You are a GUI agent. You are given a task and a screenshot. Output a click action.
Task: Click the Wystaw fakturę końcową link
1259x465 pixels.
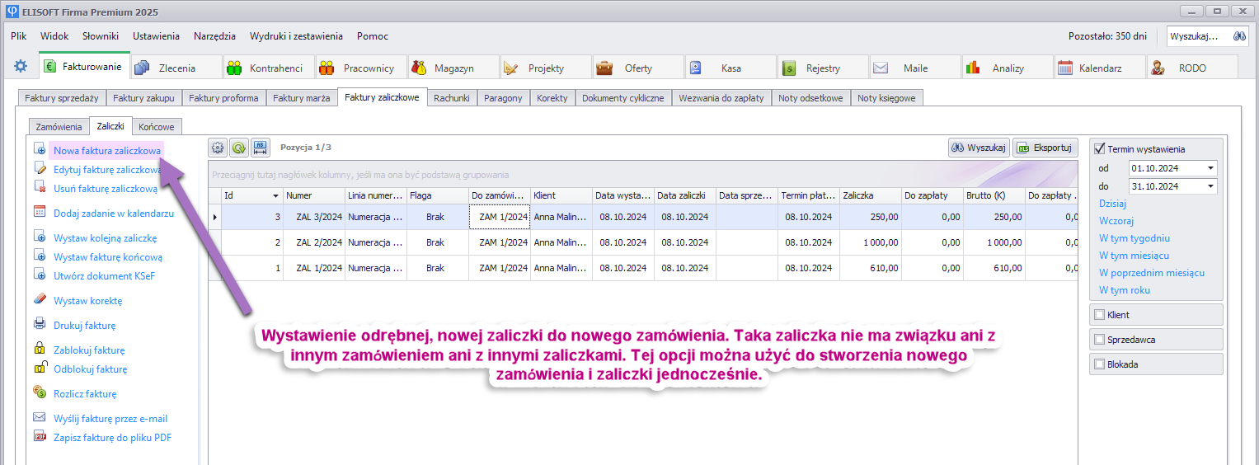click(108, 257)
